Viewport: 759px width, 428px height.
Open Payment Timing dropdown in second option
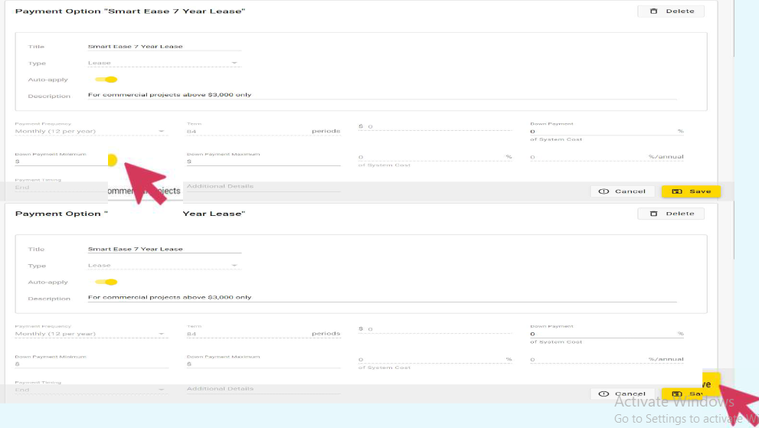pos(91,390)
